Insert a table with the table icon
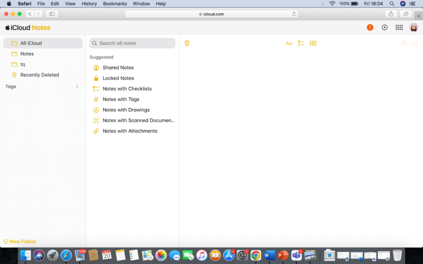This screenshot has width=423, height=264. point(313,43)
